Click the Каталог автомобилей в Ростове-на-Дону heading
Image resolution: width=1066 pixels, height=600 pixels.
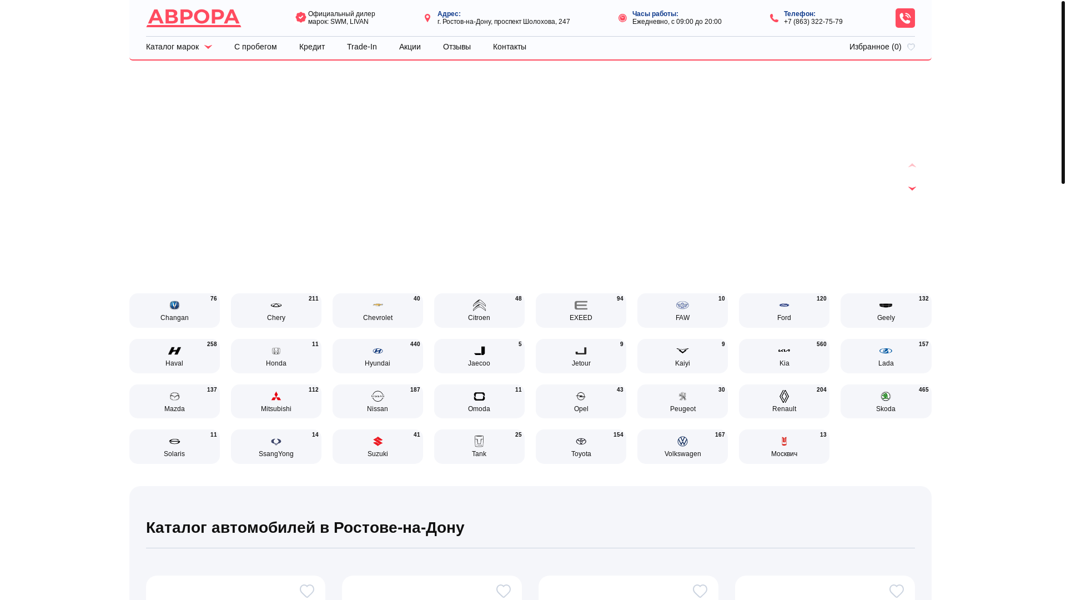[305, 527]
